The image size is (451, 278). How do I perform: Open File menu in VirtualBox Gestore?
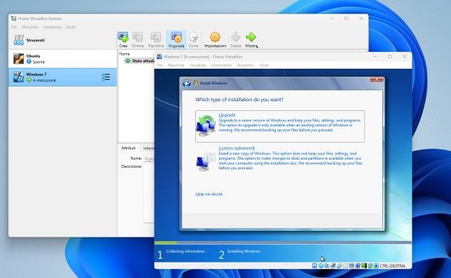[14, 27]
